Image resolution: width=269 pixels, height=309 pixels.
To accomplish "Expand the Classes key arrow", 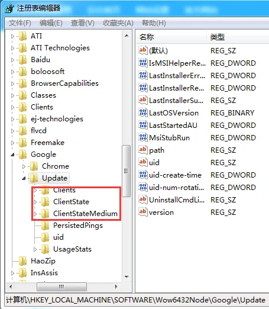I will coord(12,95).
